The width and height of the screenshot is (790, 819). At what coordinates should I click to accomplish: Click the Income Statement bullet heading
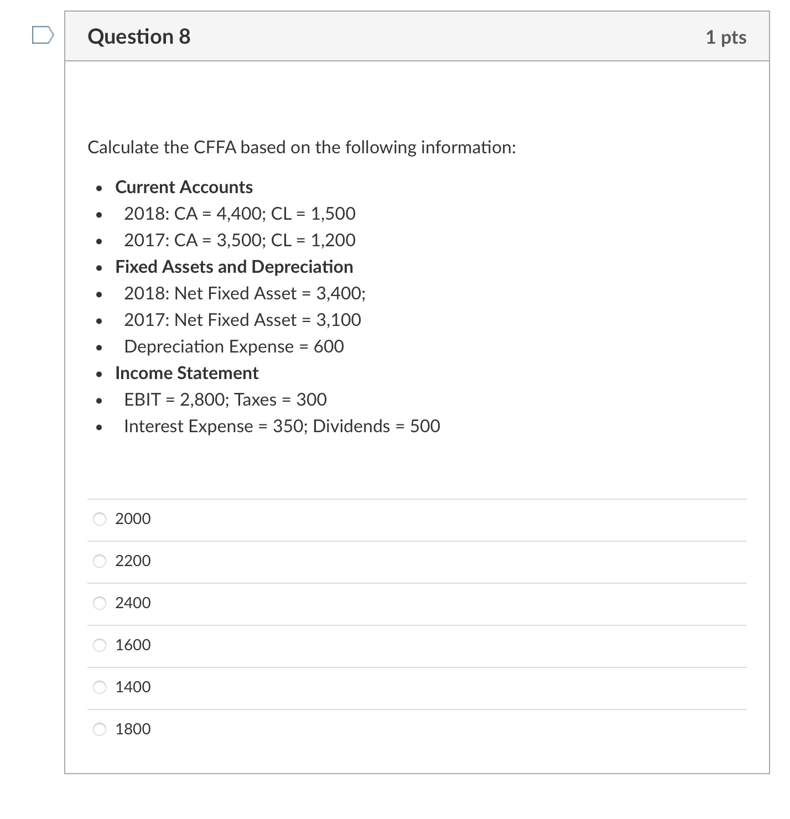(186, 373)
